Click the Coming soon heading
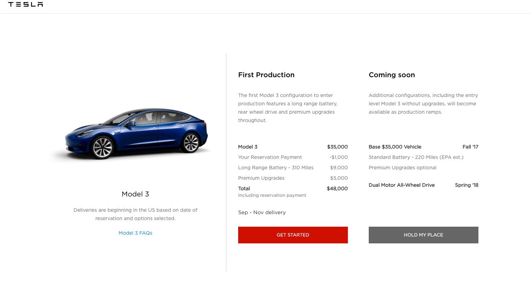The image size is (531, 299). (391, 75)
